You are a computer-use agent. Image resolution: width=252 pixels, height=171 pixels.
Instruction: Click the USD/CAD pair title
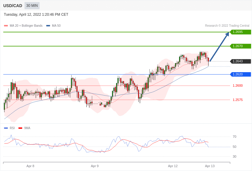point(13,6)
